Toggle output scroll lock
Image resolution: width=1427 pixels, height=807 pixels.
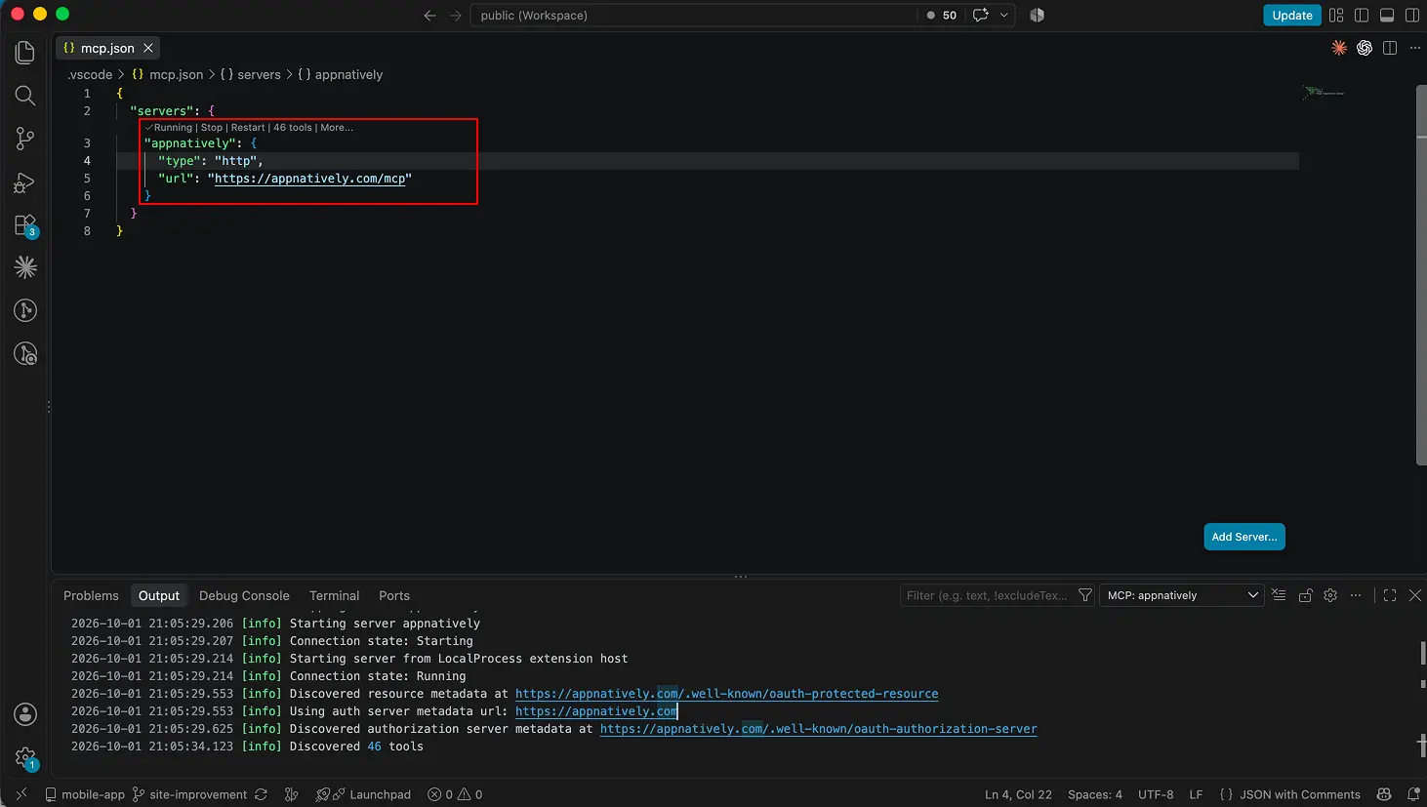pos(1305,595)
